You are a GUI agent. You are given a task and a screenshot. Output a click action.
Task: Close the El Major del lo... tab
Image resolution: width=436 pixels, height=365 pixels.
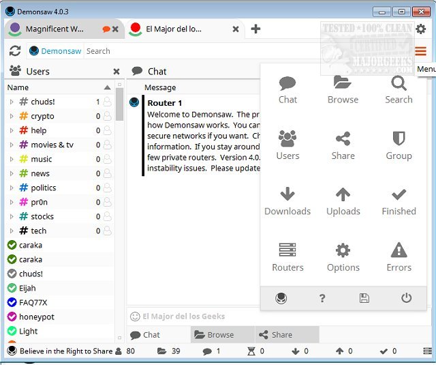(x=236, y=29)
